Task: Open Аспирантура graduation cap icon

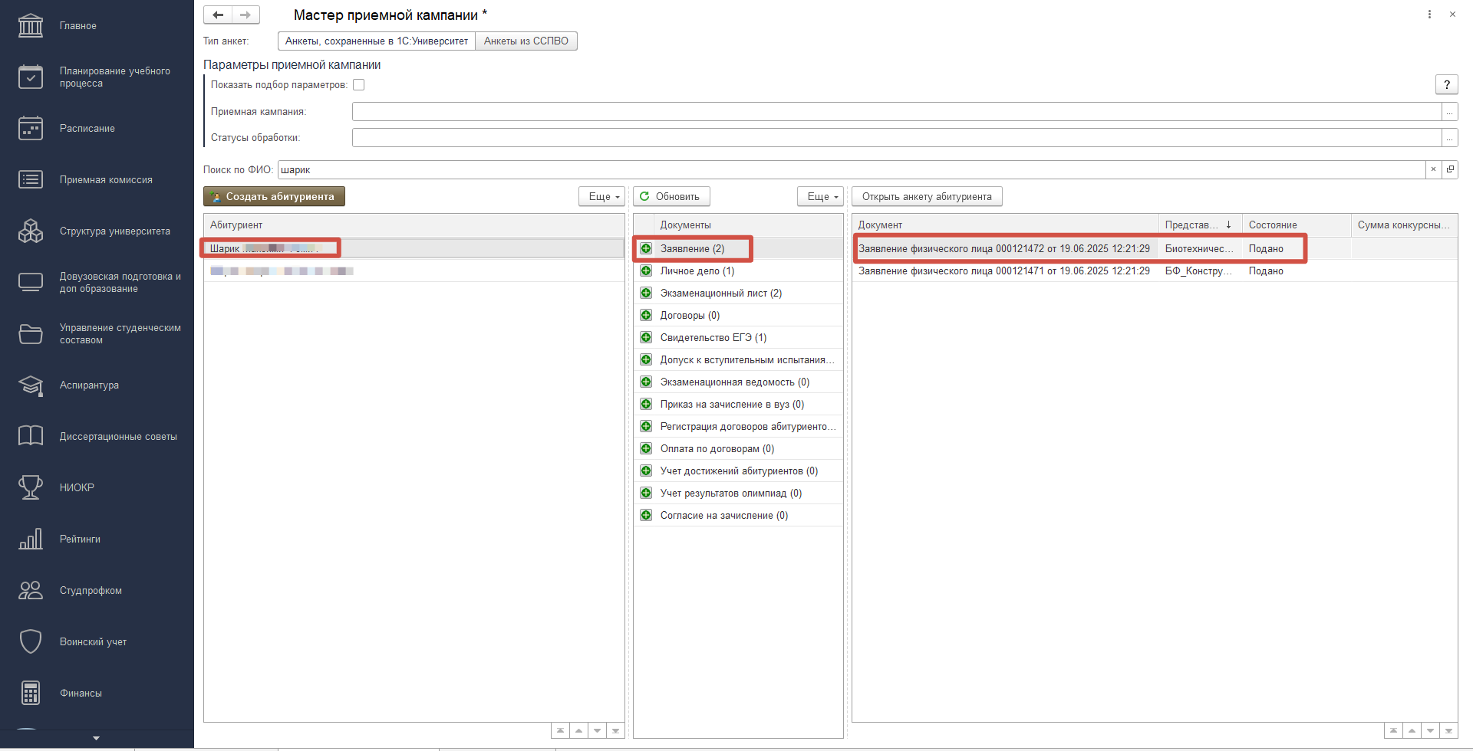Action: point(31,385)
